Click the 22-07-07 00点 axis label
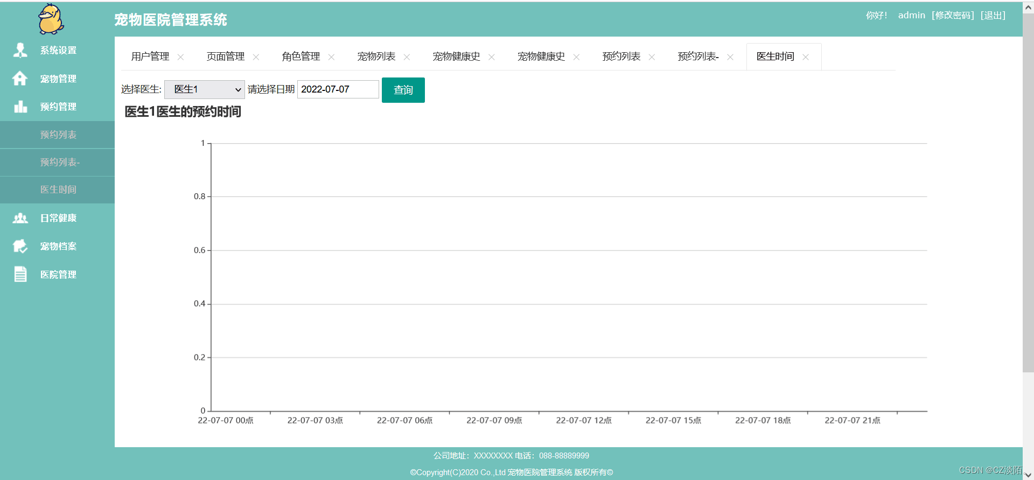 pyautogui.click(x=226, y=420)
